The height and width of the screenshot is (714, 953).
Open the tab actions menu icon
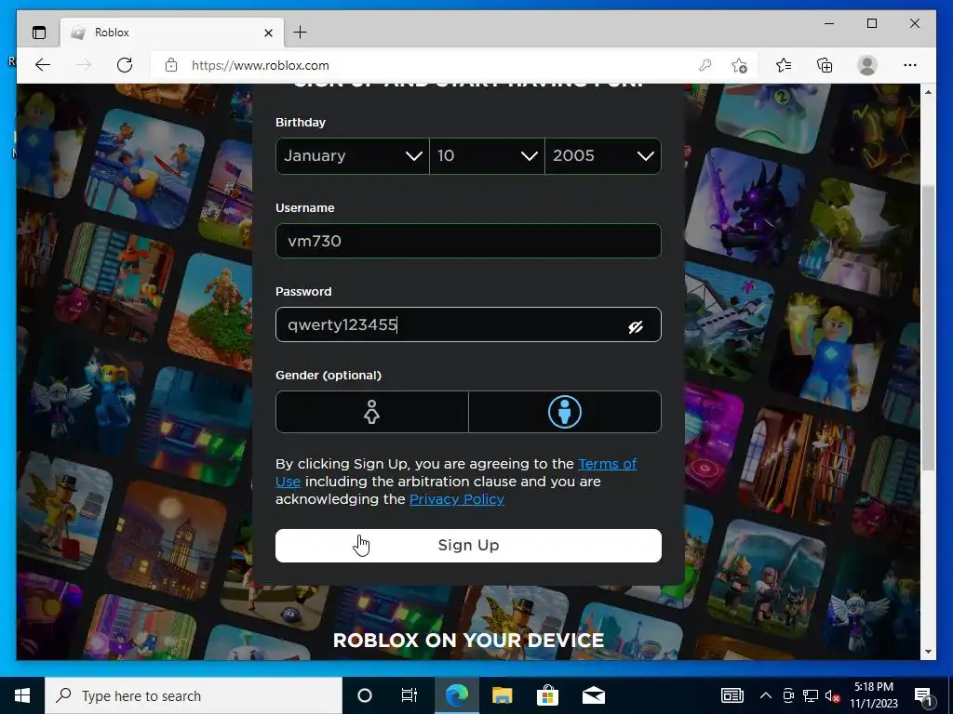[39, 33]
